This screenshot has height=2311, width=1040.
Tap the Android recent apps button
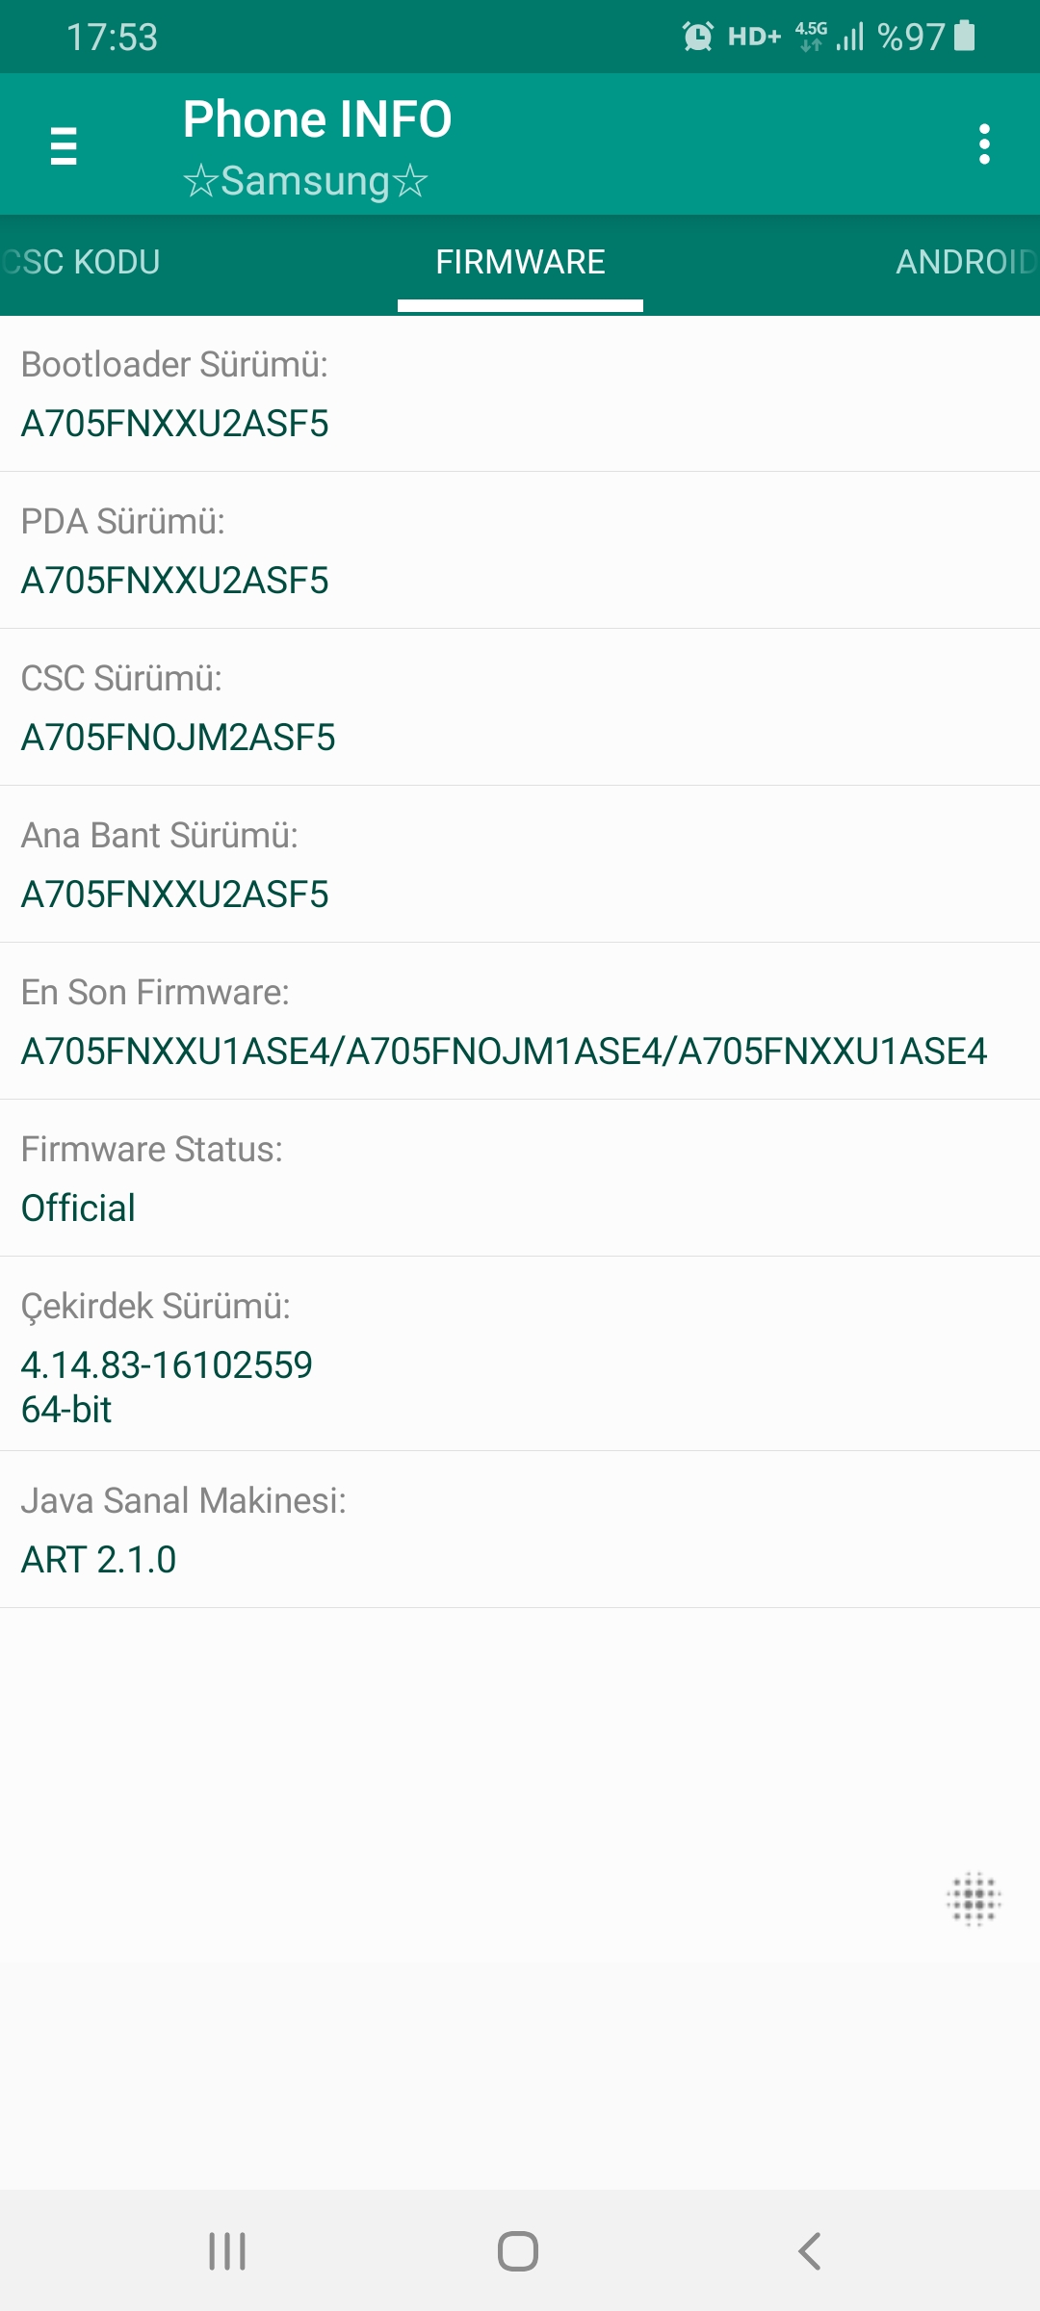pyautogui.click(x=227, y=2251)
